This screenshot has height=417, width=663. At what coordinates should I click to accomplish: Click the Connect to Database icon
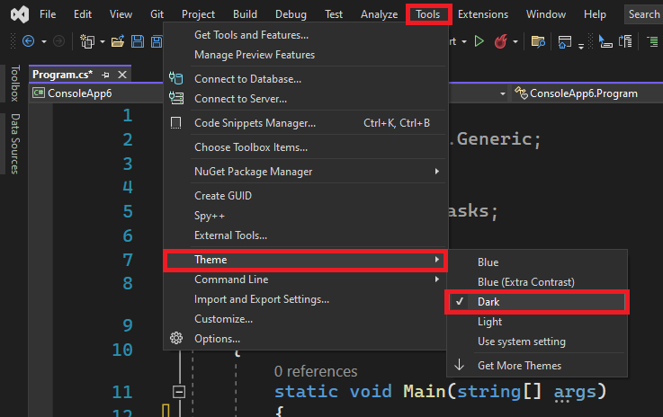[x=176, y=78]
